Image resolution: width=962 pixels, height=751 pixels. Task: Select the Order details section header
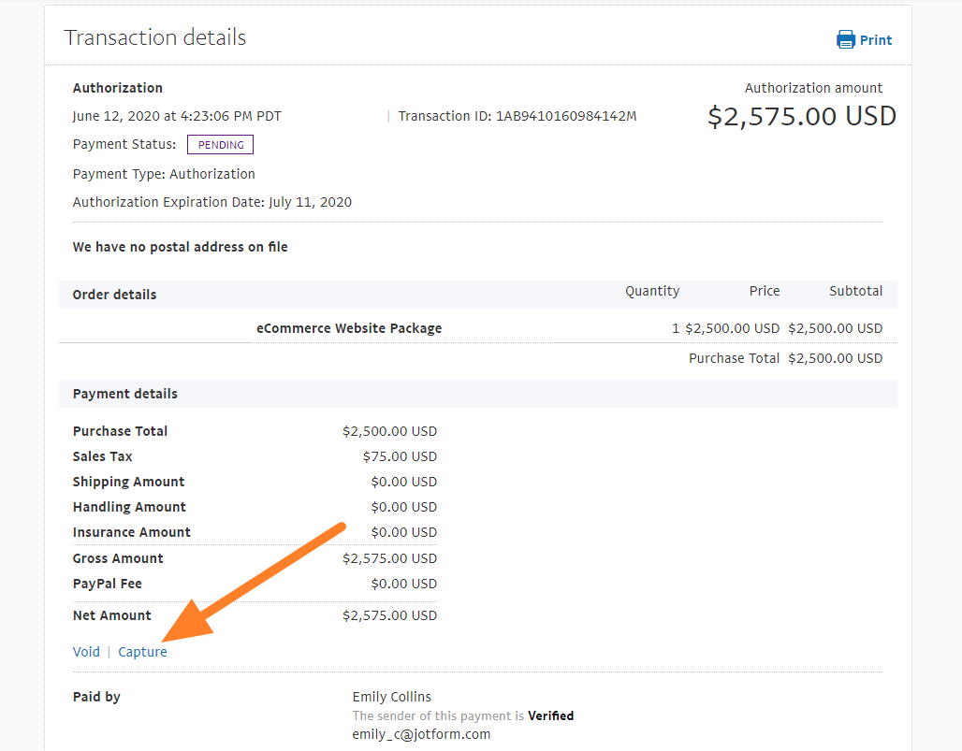pyautogui.click(x=114, y=295)
